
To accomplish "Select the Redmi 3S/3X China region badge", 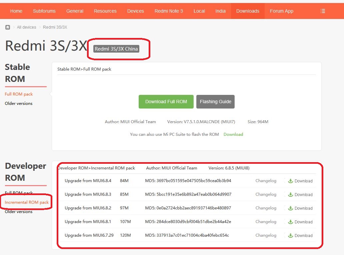I will click(x=116, y=49).
